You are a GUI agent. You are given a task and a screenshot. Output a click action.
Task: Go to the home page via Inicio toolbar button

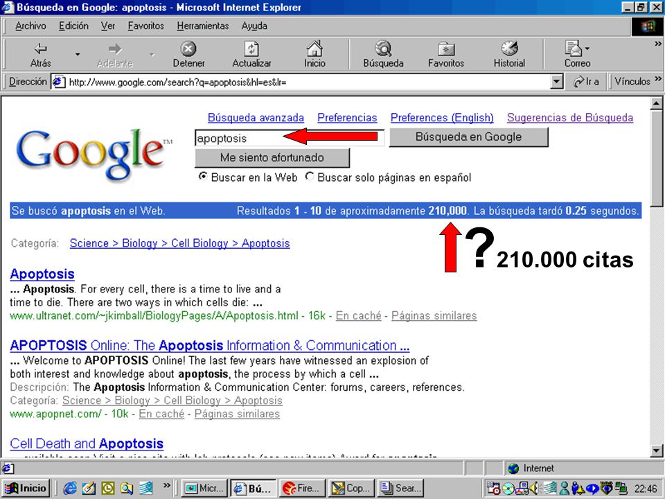(314, 54)
